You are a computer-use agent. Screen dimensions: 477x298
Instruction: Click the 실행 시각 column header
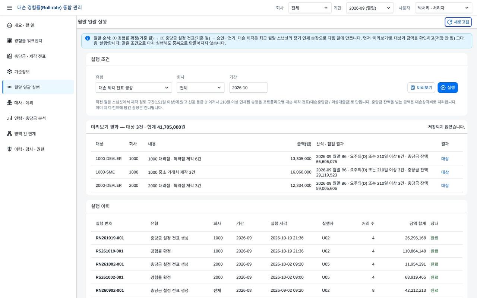(x=279, y=223)
